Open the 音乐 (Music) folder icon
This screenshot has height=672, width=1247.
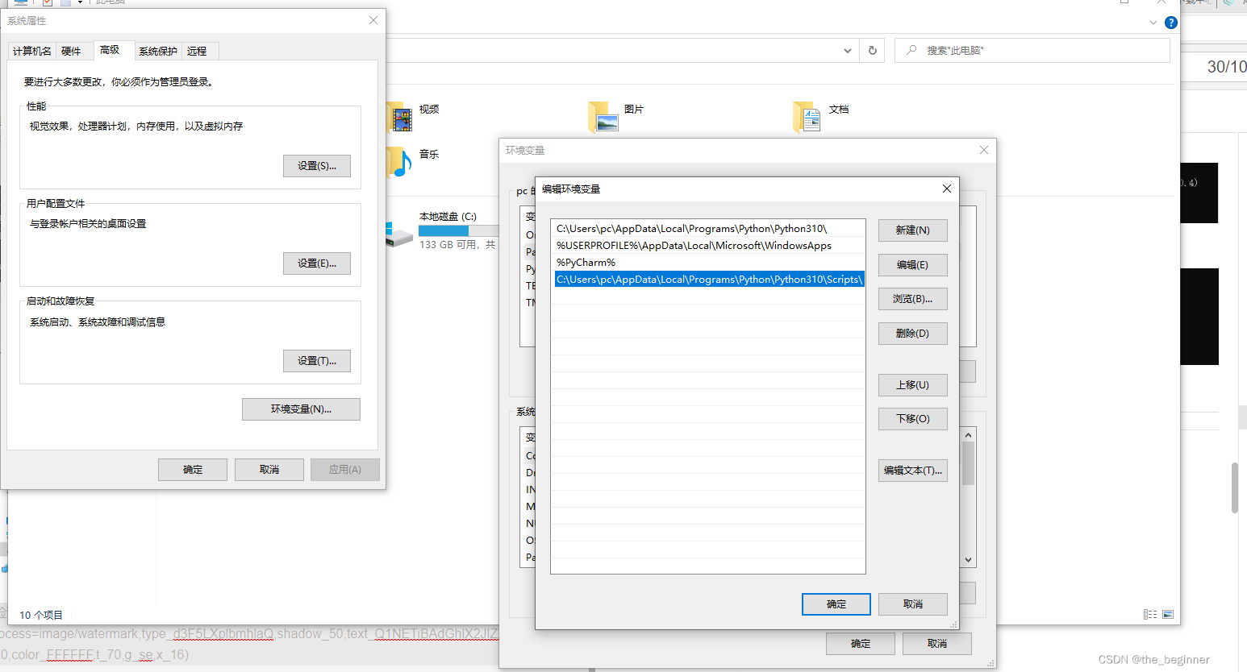pyautogui.click(x=400, y=162)
